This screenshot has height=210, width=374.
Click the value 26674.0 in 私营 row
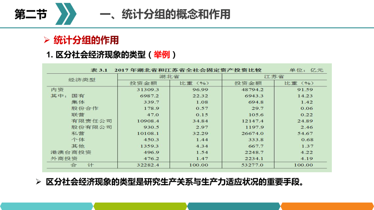(x=252, y=134)
